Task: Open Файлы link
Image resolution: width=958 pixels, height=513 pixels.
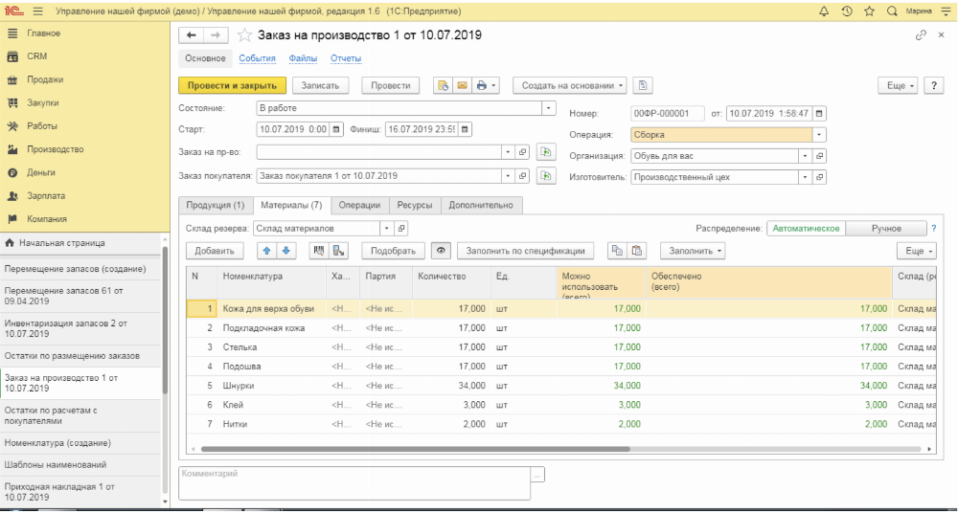Action: 303,58
